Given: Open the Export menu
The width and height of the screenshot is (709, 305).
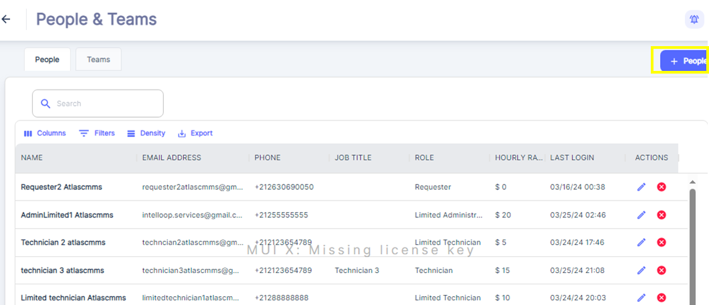Looking at the screenshot, I should pos(195,133).
